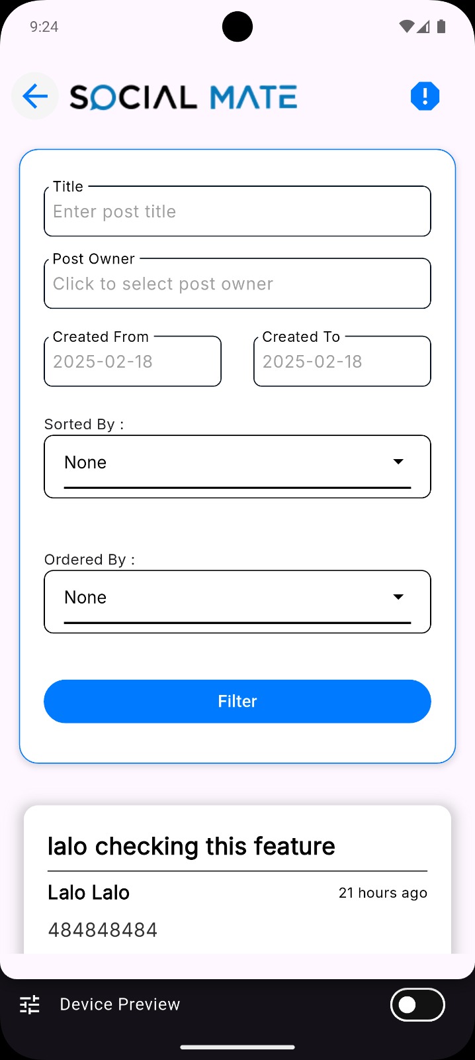The image size is (475, 1060).
Task: Click the battery indicator icon
Action: coord(441,26)
